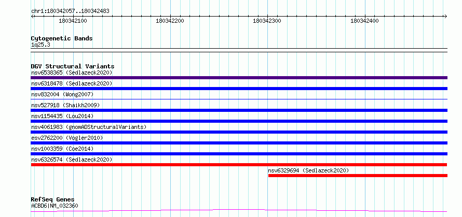Click ruler position label 180342100
Image resolution: width=462 pixels, height=217 pixels.
point(73,21)
